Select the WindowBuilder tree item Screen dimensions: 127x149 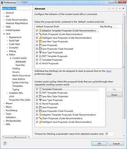[x=14, y=121]
